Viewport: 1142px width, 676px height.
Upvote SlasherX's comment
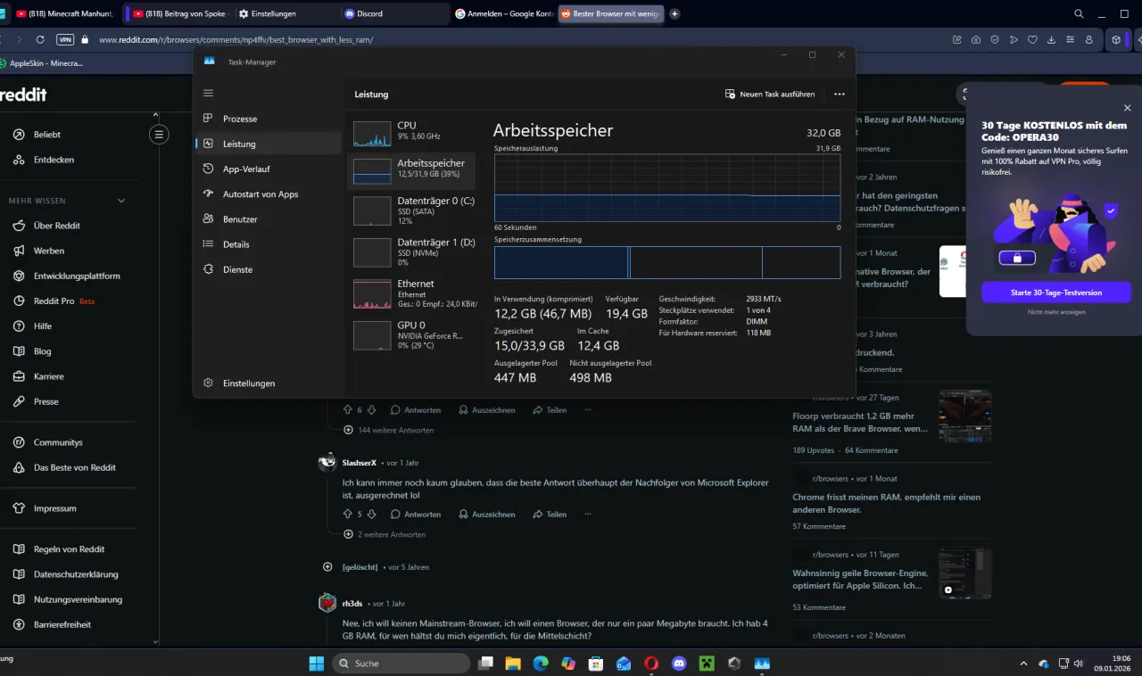point(347,514)
